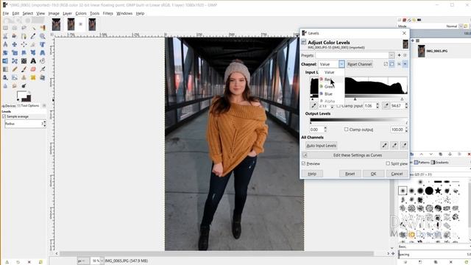Select the Color Picker tool in toolbox

point(33,36)
